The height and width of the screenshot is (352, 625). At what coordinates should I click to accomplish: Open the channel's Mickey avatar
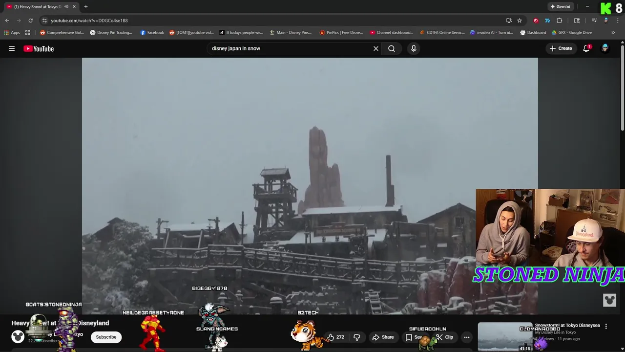[x=18, y=336]
